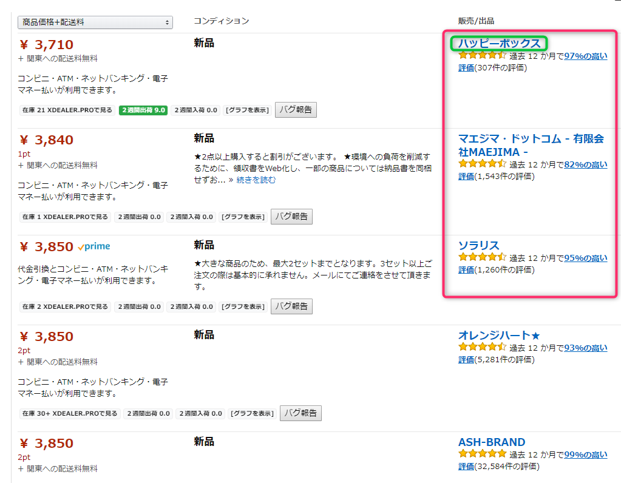Click 続きを読む to expand condition text
621x483 pixels.
(256, 180)
